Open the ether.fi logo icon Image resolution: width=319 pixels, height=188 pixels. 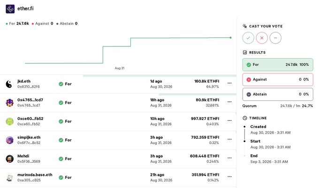(x=10, y=9)
